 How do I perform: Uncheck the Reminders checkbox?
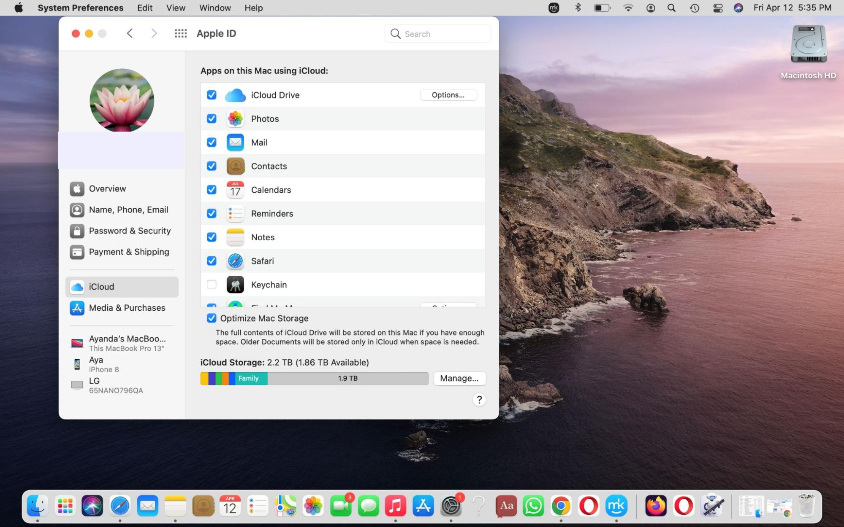pos(212,213)
